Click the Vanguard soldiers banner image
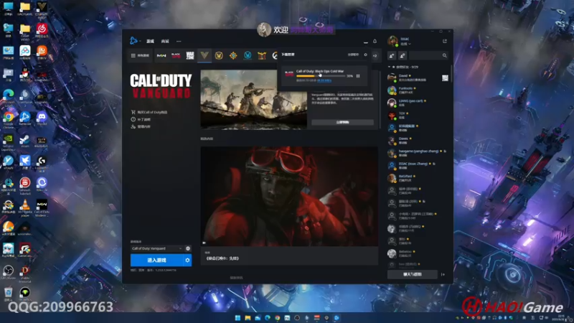The image size is (574, 323). pos(254,99)
